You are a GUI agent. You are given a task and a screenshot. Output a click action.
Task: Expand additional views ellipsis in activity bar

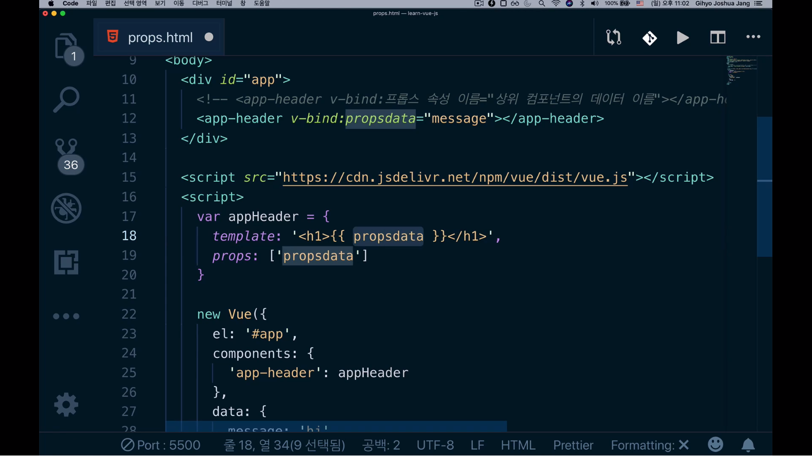(x=66, y=316)
